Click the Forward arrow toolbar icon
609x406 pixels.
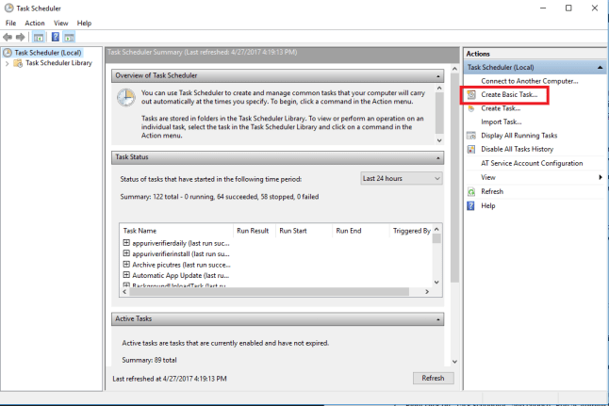point(20,38)
